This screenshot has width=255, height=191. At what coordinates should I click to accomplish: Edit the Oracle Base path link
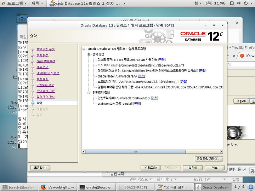(x=141, y=76)
